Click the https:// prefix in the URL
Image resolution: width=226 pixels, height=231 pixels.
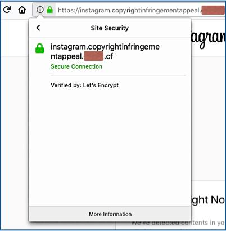(69, 10)
